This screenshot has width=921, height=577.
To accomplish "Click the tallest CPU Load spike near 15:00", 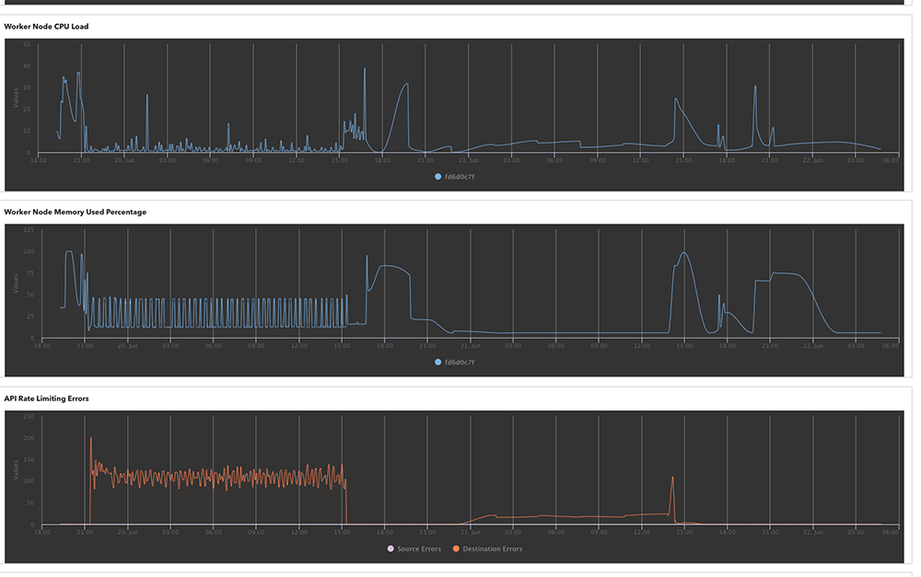I will click(365, 69).
